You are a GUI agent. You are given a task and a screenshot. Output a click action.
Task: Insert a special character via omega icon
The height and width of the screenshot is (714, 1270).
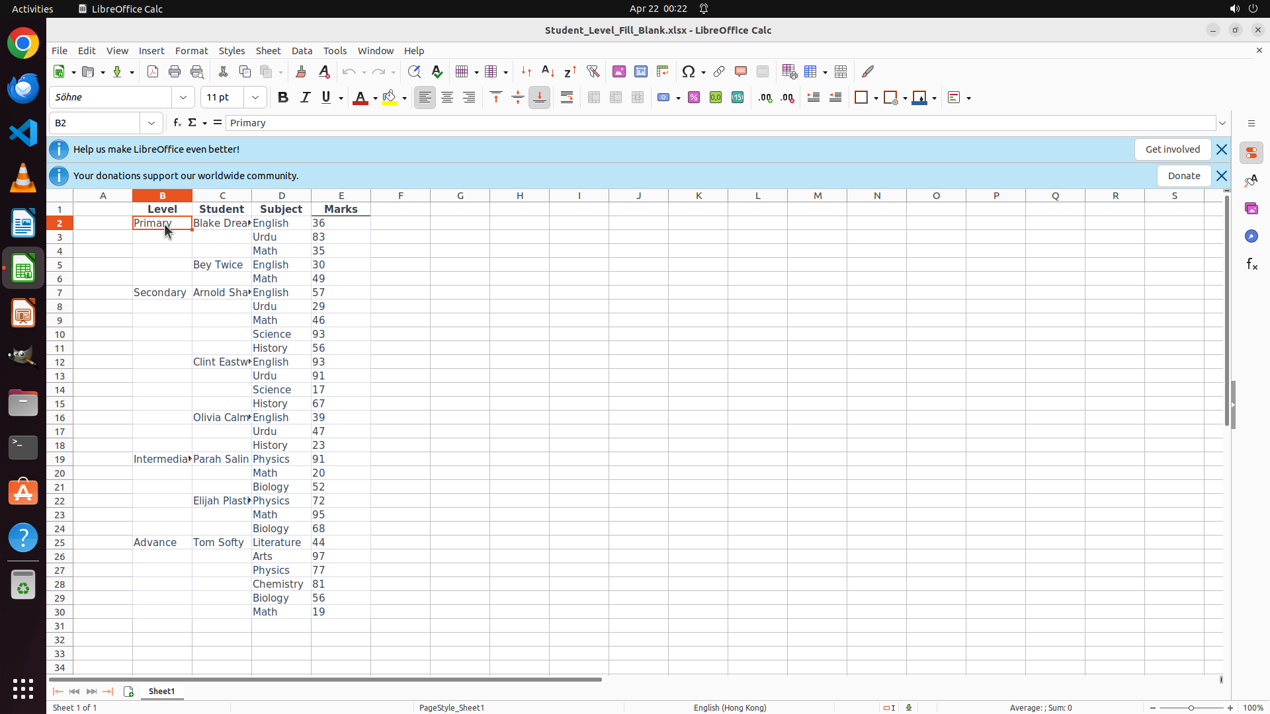click(x=689, y=71)
